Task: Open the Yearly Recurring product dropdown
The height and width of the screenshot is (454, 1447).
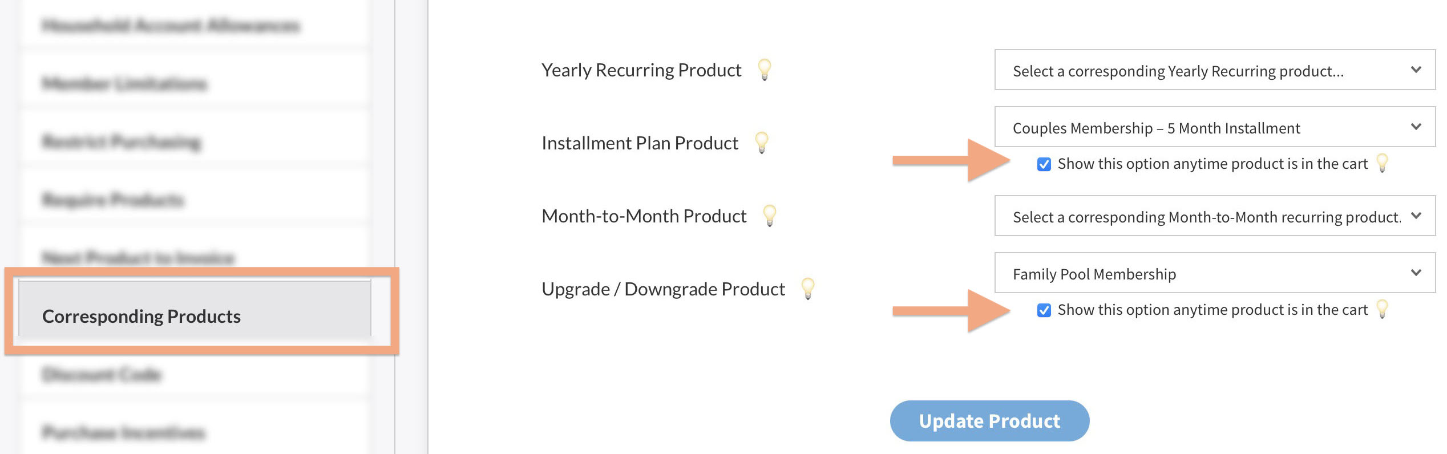Action: pos(1214,70)
